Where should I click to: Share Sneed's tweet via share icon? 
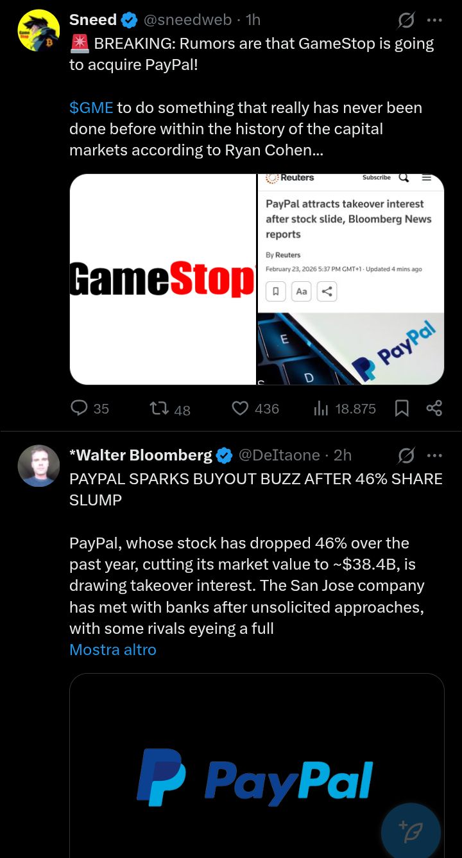click(x=434, y=408)
